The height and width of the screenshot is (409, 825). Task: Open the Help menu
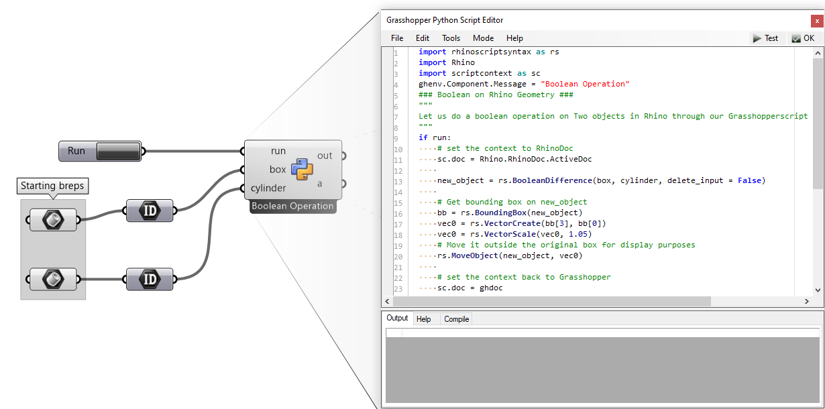[514, 38]
